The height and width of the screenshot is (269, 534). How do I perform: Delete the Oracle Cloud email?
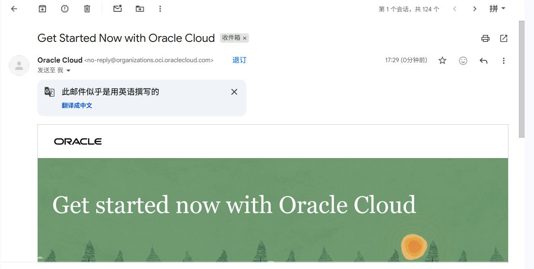coord(87,9)
